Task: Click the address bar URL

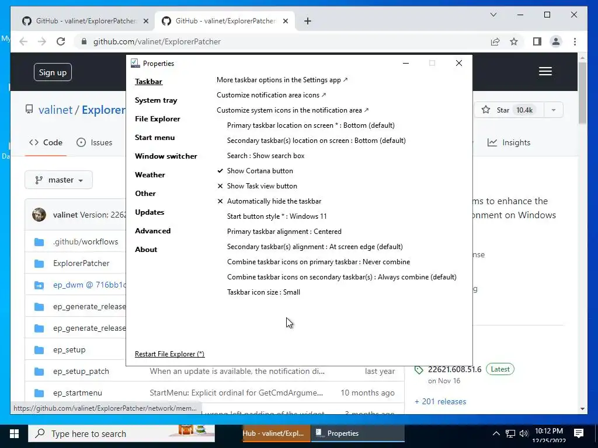Action: click(x=157, y=41)
